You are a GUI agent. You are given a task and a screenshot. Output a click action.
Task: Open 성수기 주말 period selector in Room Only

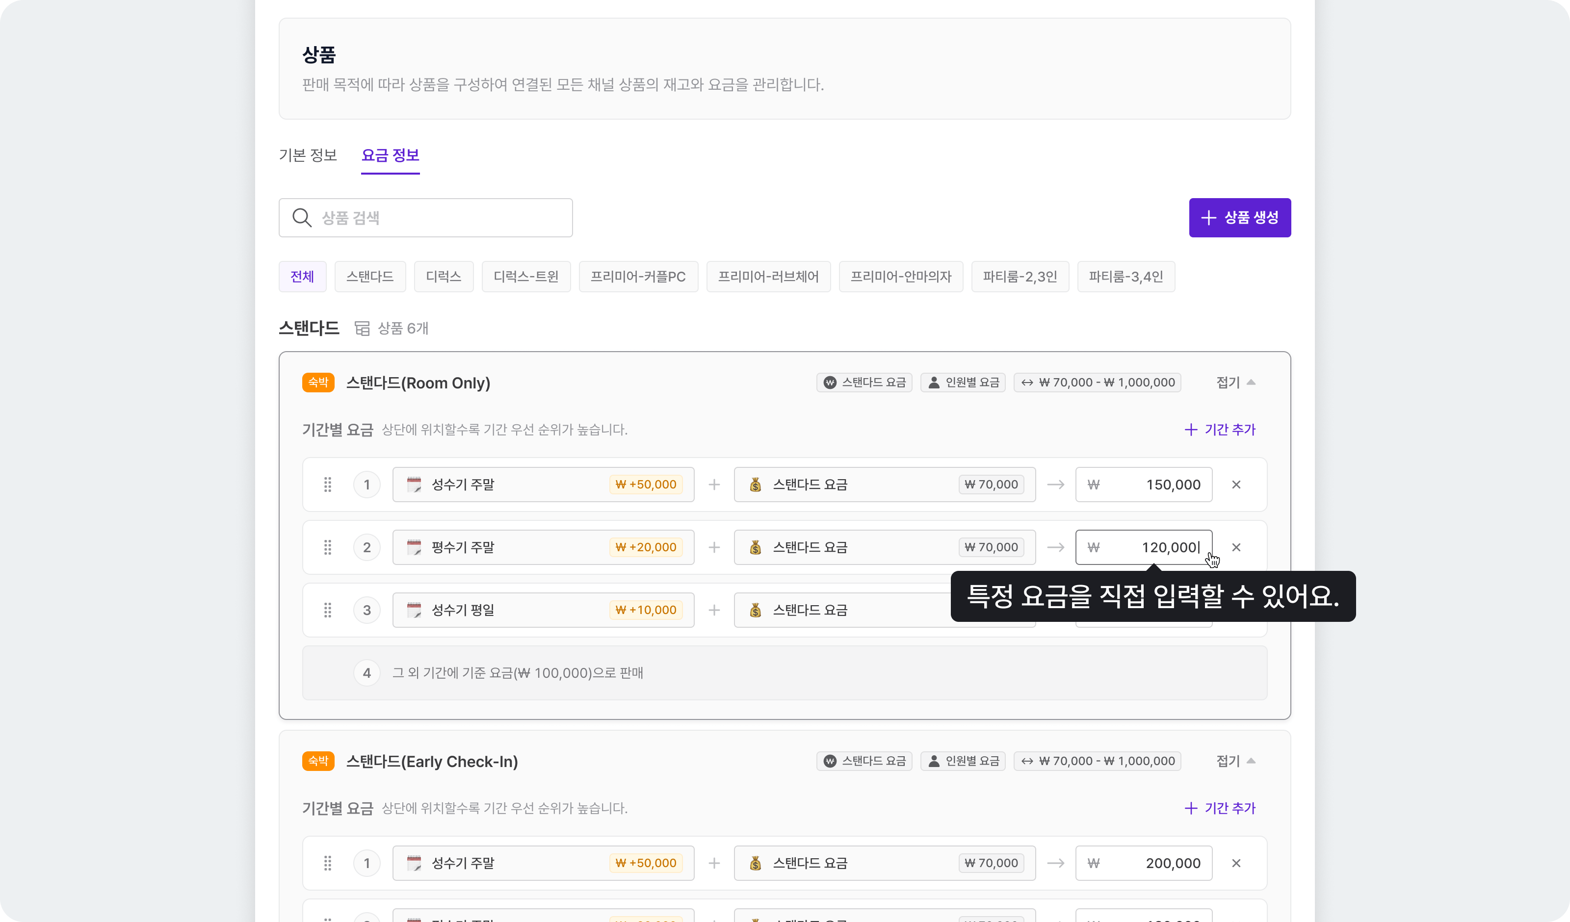point(543,485)
